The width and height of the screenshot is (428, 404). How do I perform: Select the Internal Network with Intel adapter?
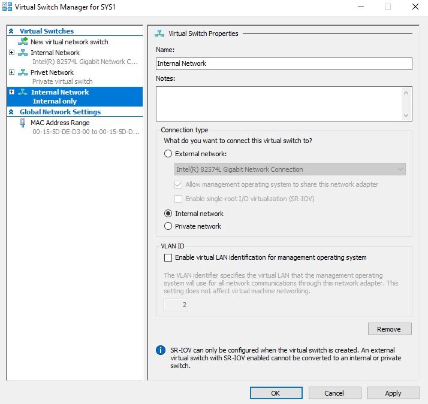55,52
